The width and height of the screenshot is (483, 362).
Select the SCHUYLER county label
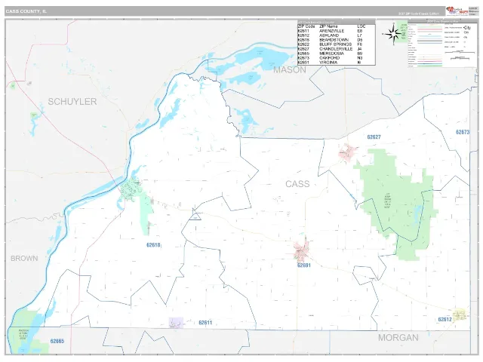point(72,101)
